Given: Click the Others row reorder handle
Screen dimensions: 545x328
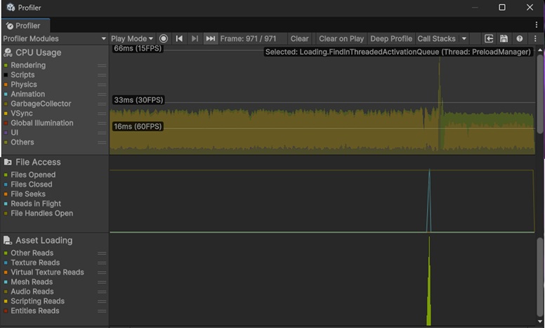Looking at the screenshot, I should click(x=102, y=142).
